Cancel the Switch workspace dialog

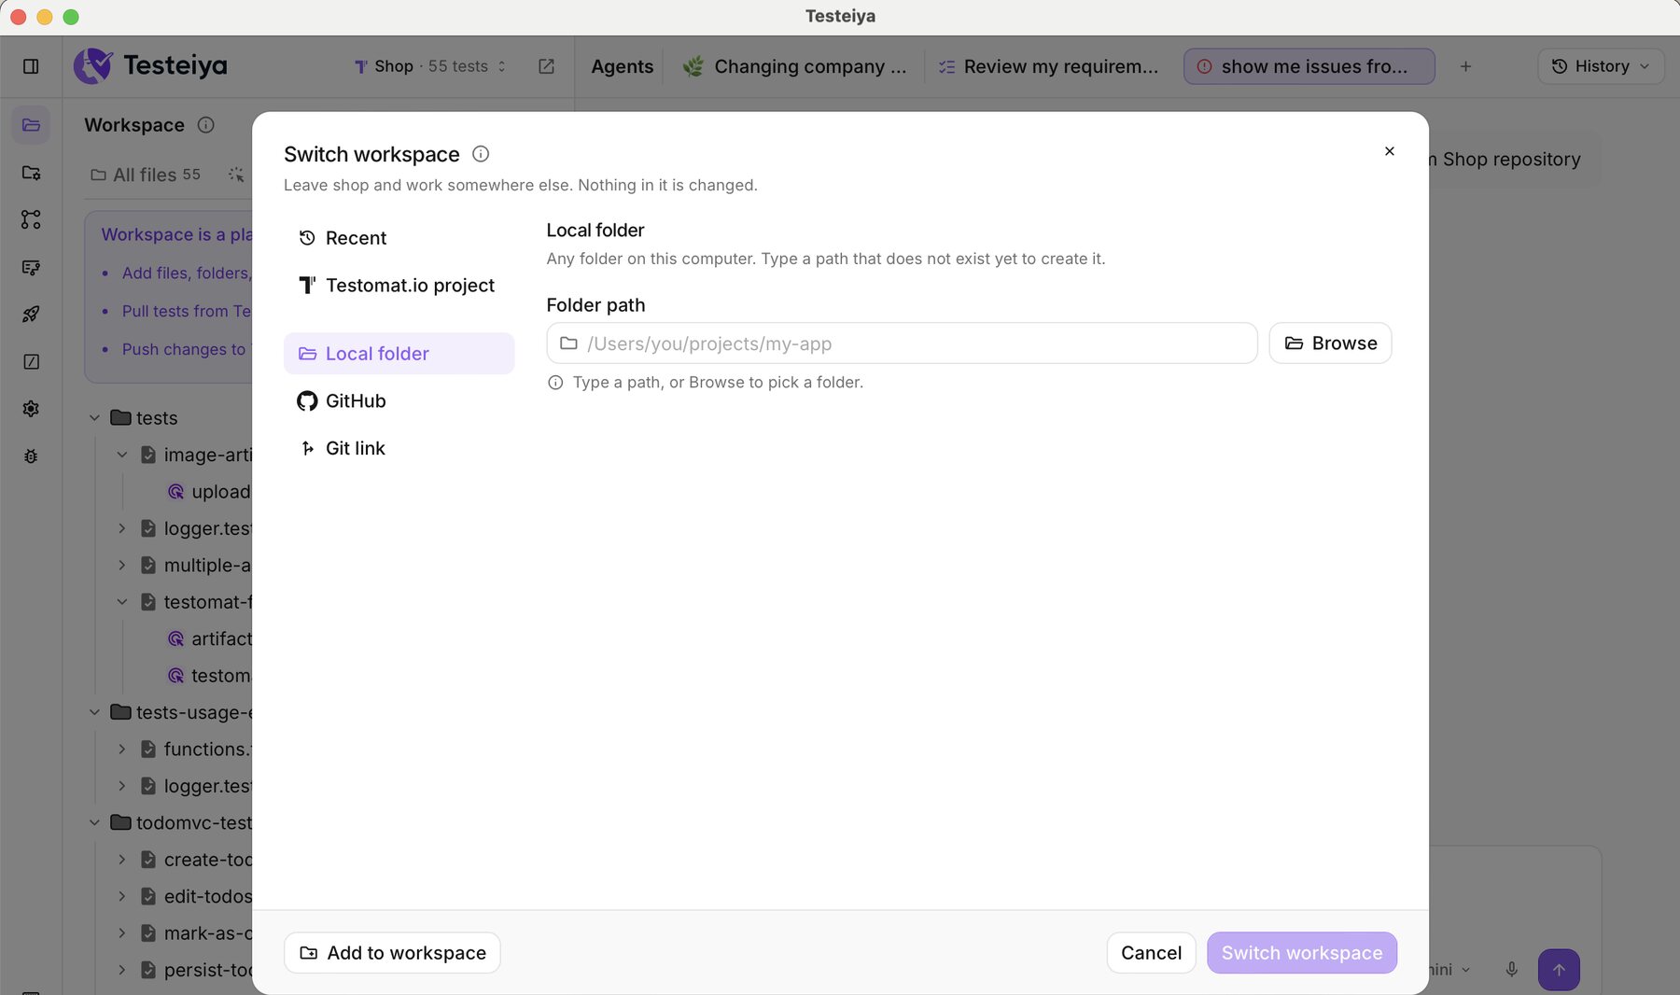(1151, 953)
